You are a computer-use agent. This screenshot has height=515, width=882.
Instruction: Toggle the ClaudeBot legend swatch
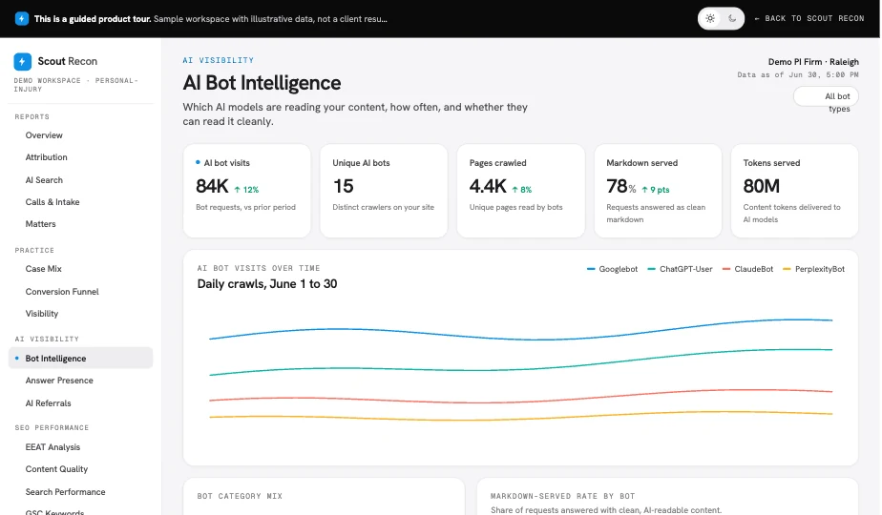tap(726, 269)
